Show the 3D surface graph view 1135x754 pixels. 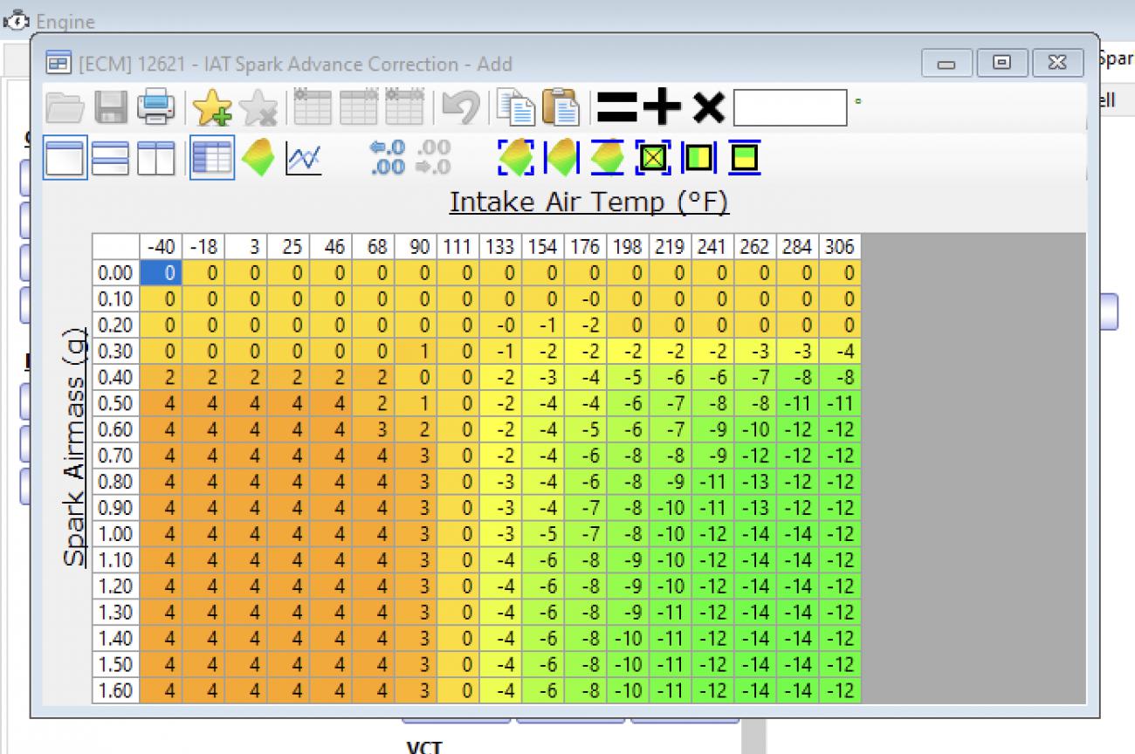258,158
